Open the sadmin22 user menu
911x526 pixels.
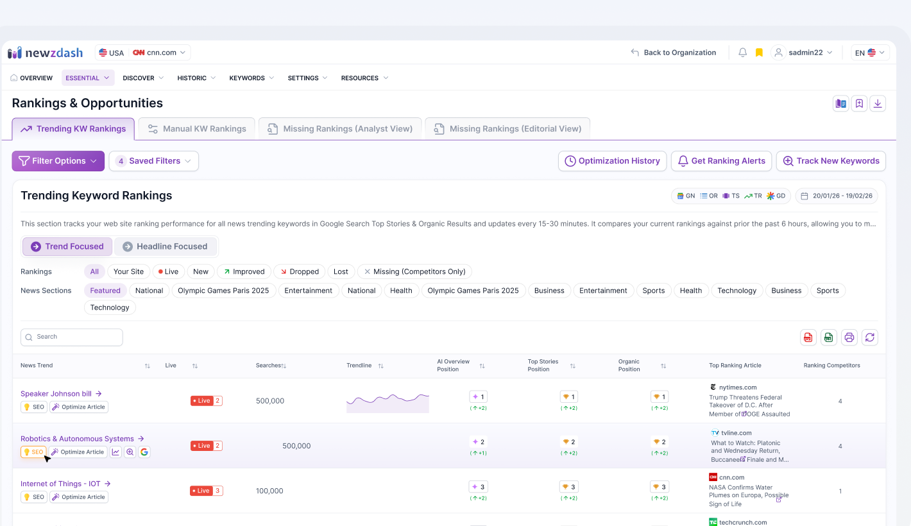tap(803, 53)
